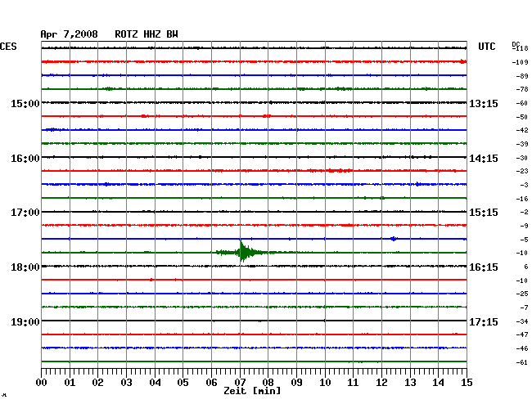Image resolution: width=532 pixels, height=404 pixels.
Task: Click the 01 minute axis tick label
Action: (70, 382)
